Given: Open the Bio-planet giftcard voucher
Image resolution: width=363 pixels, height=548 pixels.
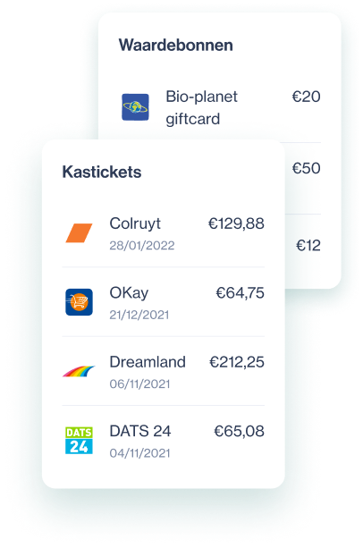Looking at the screenshot, I should pyautogui.click(x=221, y=107).
